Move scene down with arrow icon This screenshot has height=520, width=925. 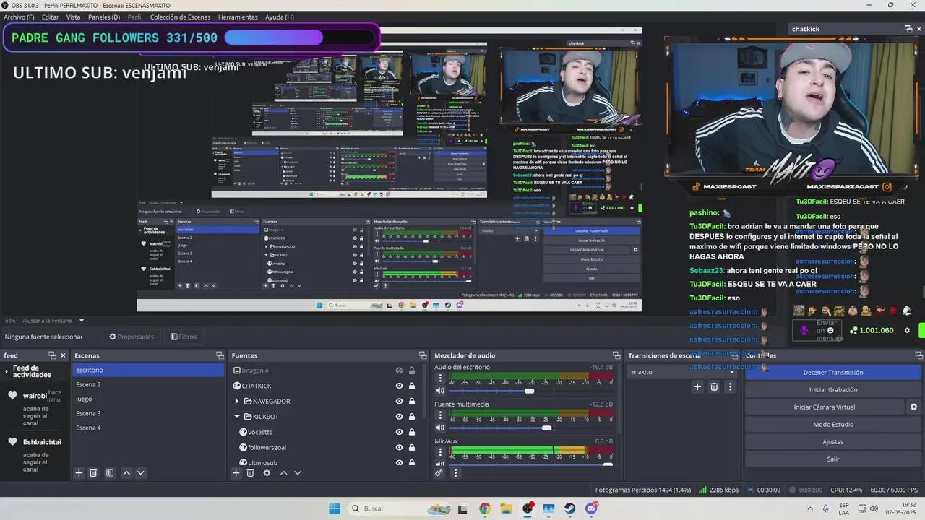click(141, 473)
